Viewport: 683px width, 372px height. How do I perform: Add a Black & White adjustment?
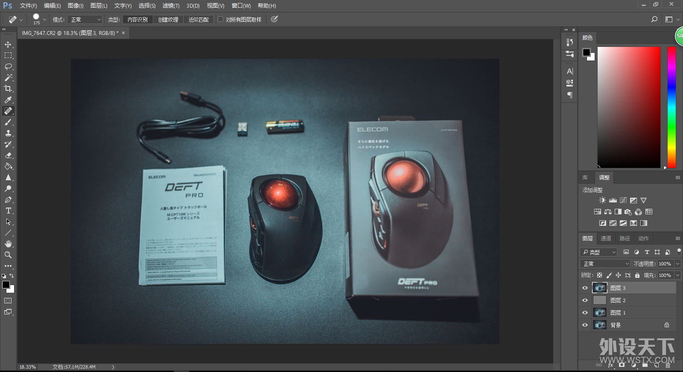click(x=618, y=212)
